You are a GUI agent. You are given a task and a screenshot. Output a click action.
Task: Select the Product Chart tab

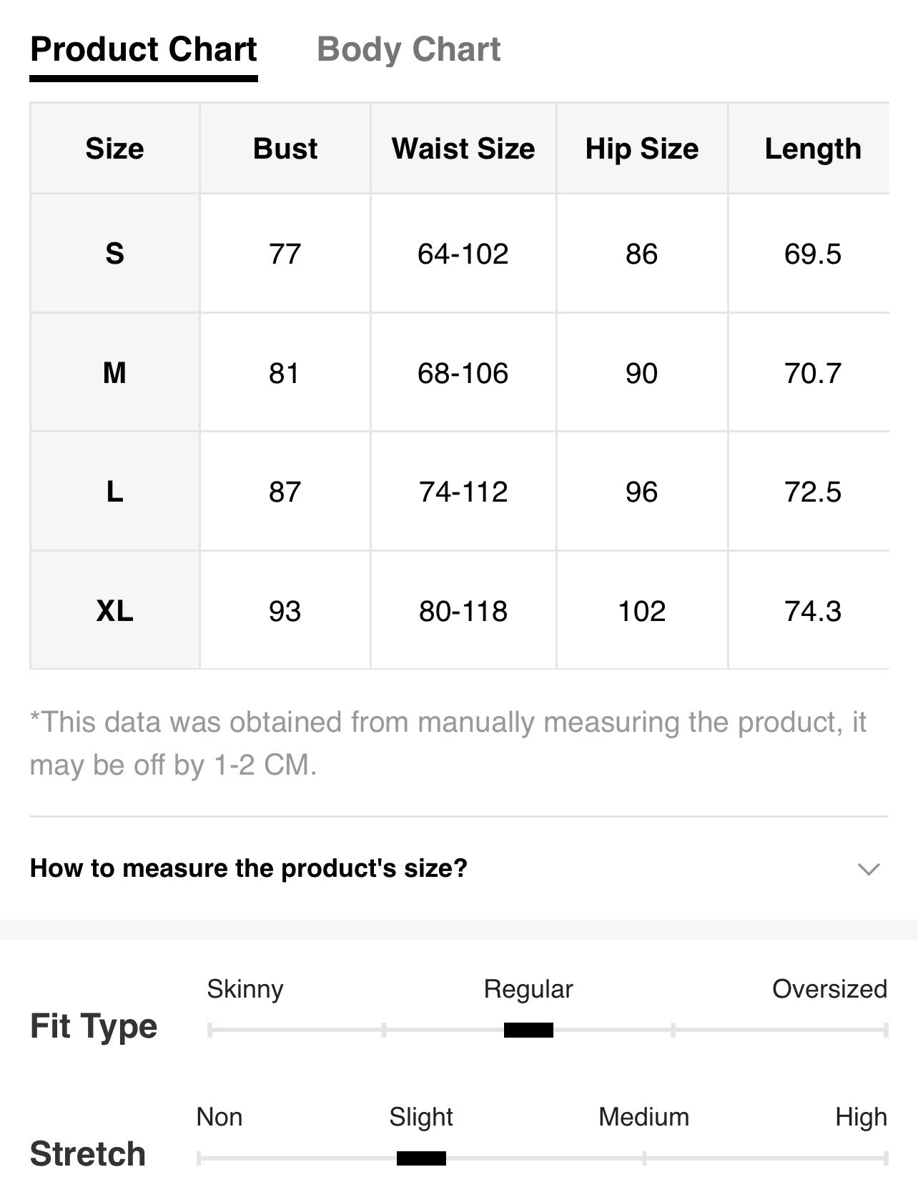pyautogui.click(x=144, y=50)
